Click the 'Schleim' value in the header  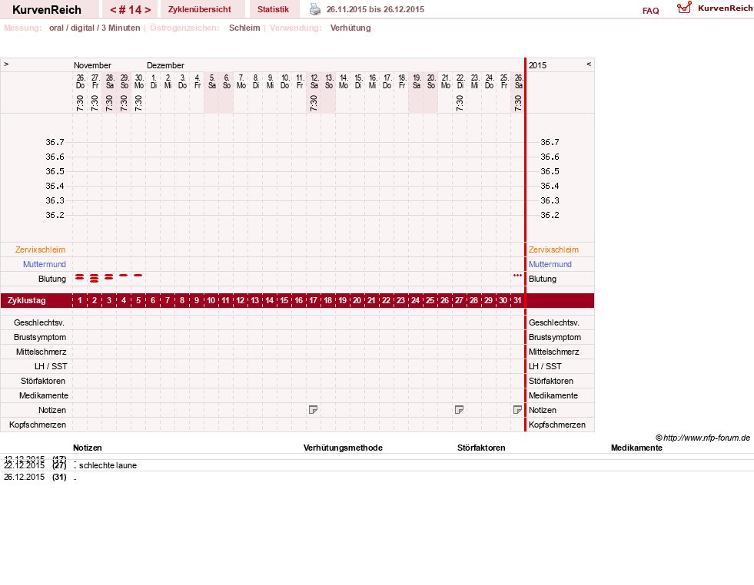tap(244, 28)
